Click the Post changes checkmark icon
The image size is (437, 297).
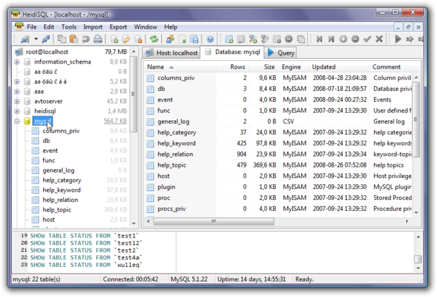pos(367,39)
